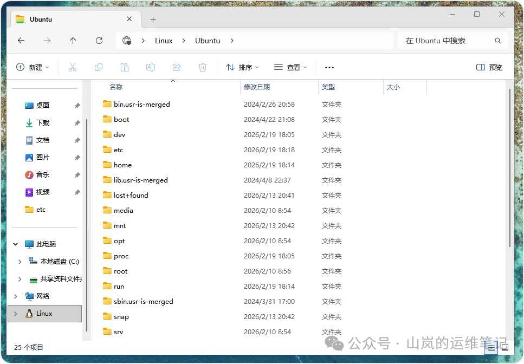Refresh the Ubuntu folder view
Image resolution: width=524 pixels, height=364 pixels.
[x=99, y=41]
